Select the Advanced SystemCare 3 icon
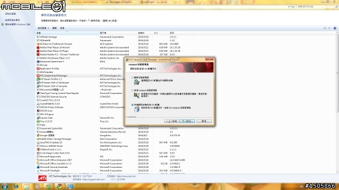 [38, 62]
